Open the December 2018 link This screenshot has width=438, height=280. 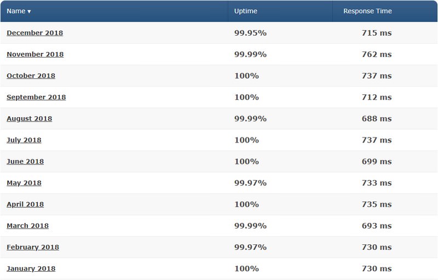[x=34, y=33]
